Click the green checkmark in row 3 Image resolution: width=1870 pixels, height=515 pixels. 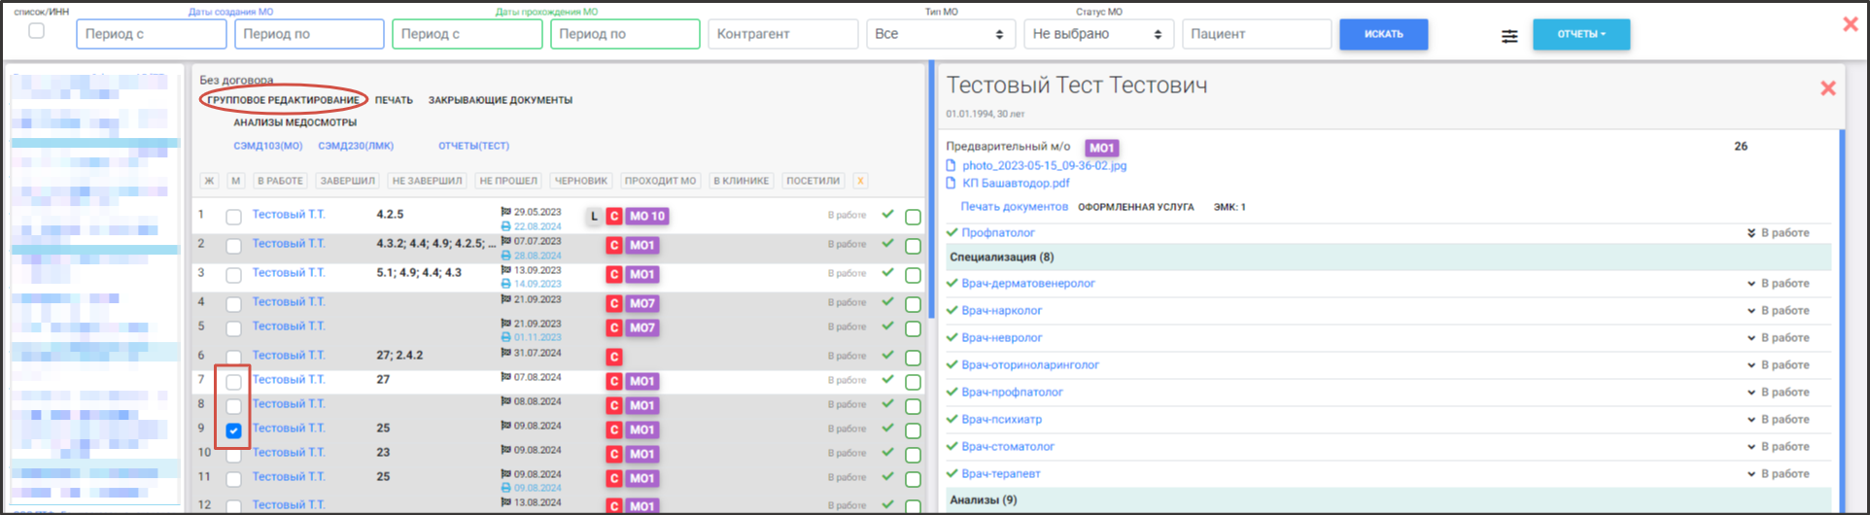click(x=887, y=273)
